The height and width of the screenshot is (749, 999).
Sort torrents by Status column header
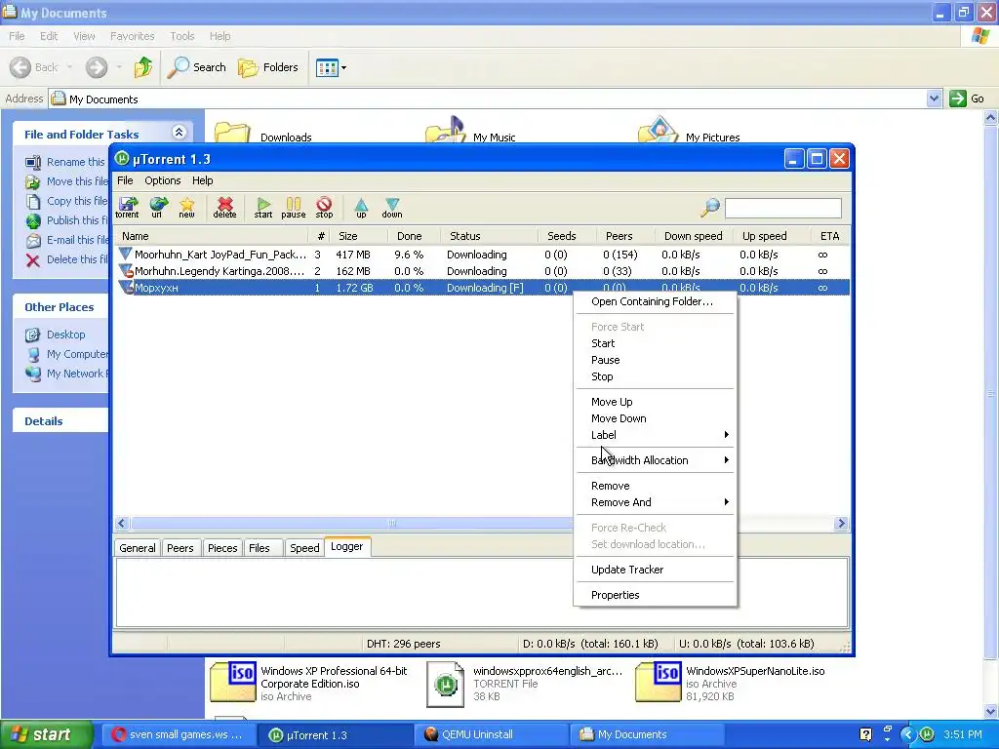tap(489, 236)
